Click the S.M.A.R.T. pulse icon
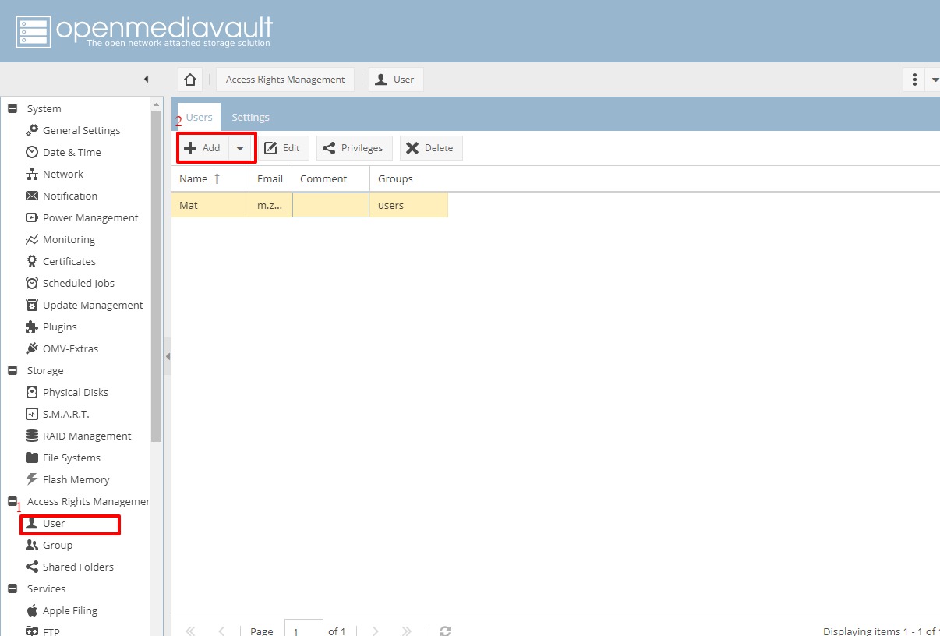940x636 pixels. [32, 414]
